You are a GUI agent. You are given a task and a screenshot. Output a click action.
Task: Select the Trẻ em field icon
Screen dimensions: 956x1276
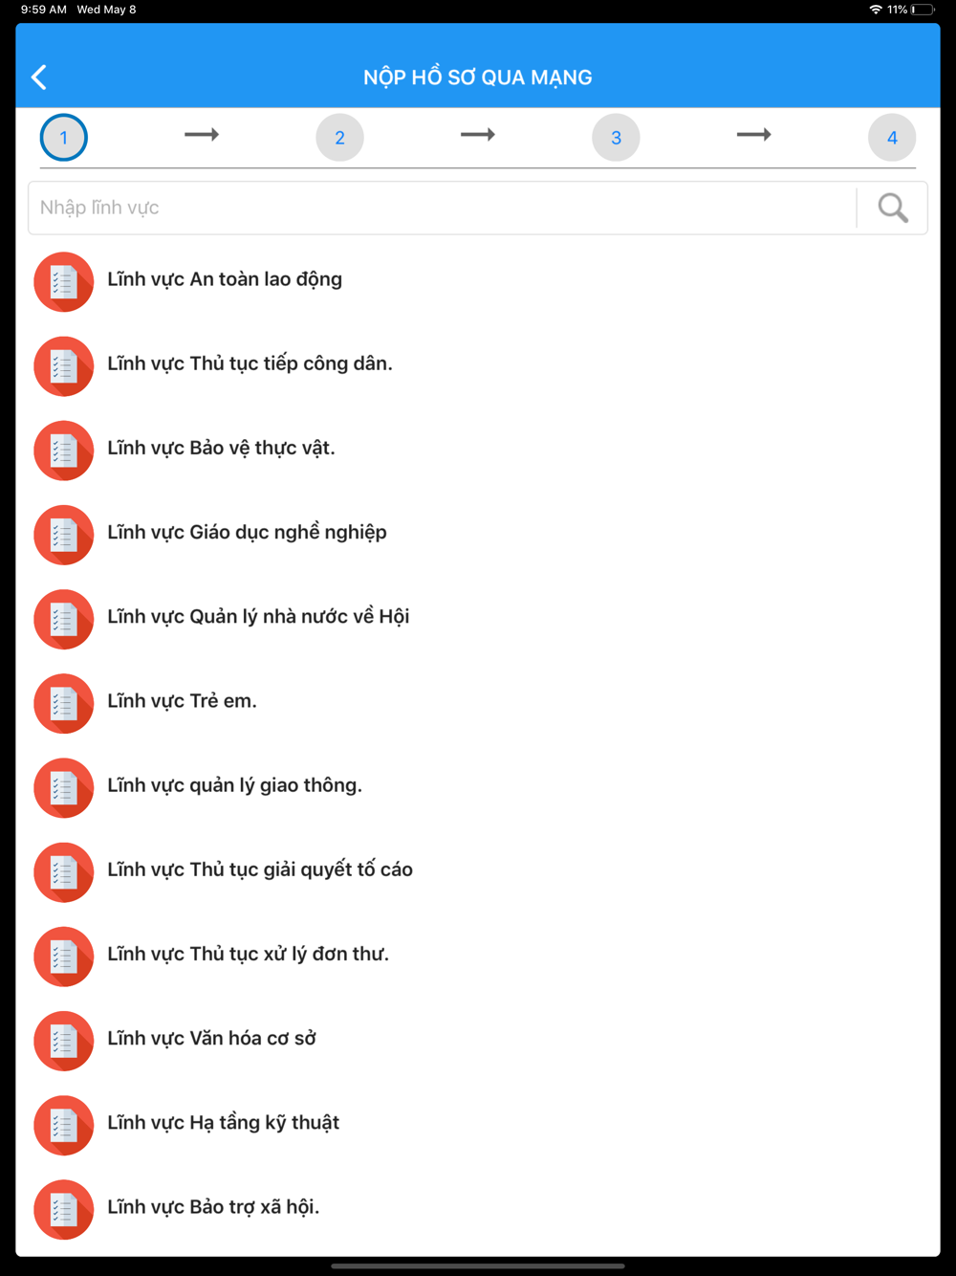pyautogui.click(x=64, y=704)
